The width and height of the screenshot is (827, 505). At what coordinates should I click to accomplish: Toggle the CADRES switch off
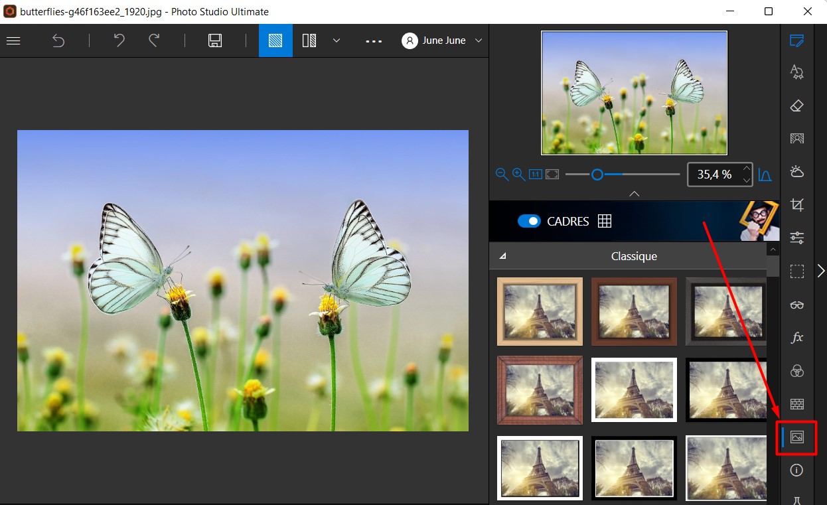click(x=529, y=221)
